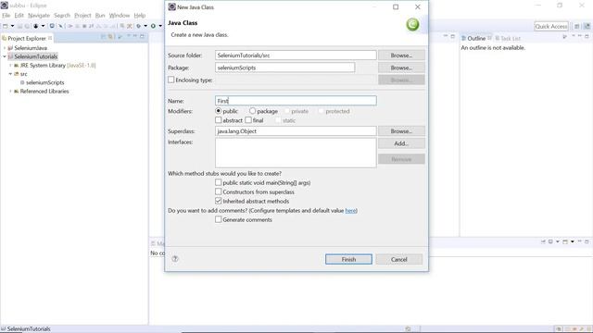Click the Open Perspective icon
The width and height of the screenshot is (593, 333).
pyautogui.click(x=576, y=26)
